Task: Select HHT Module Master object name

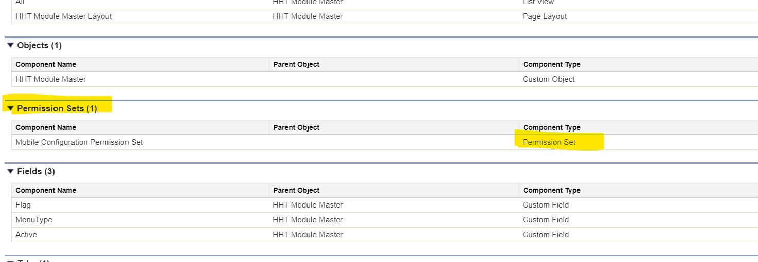Action: tap(51, 79)
